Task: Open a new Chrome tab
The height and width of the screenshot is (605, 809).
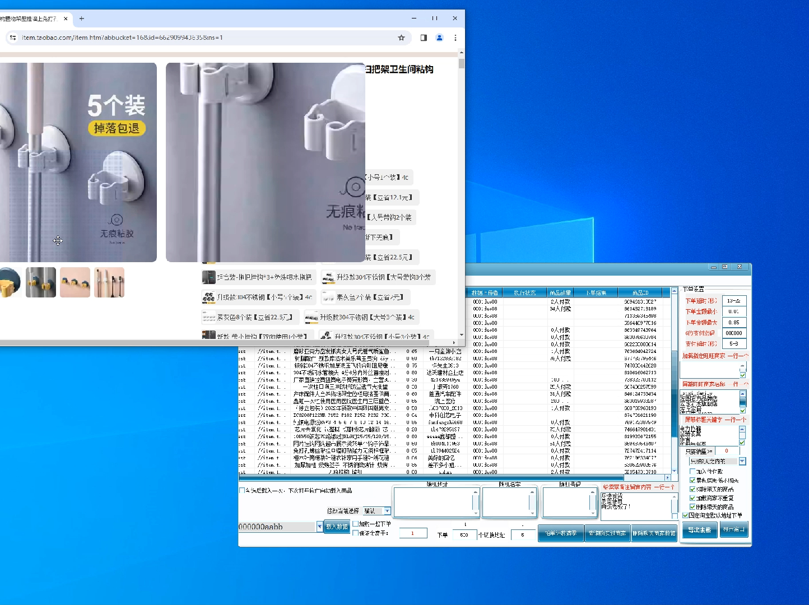Action: pos(82,18)
